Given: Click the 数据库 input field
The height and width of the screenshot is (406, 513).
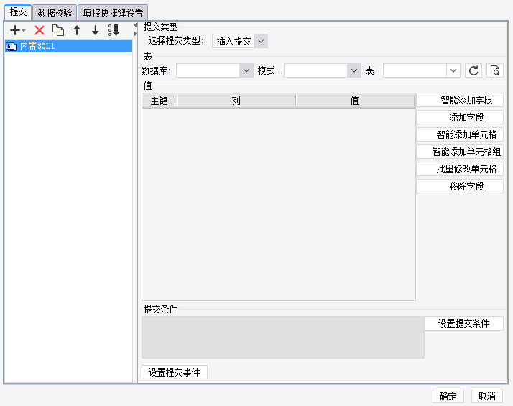Looking at the screenshot, I should 208,70.
